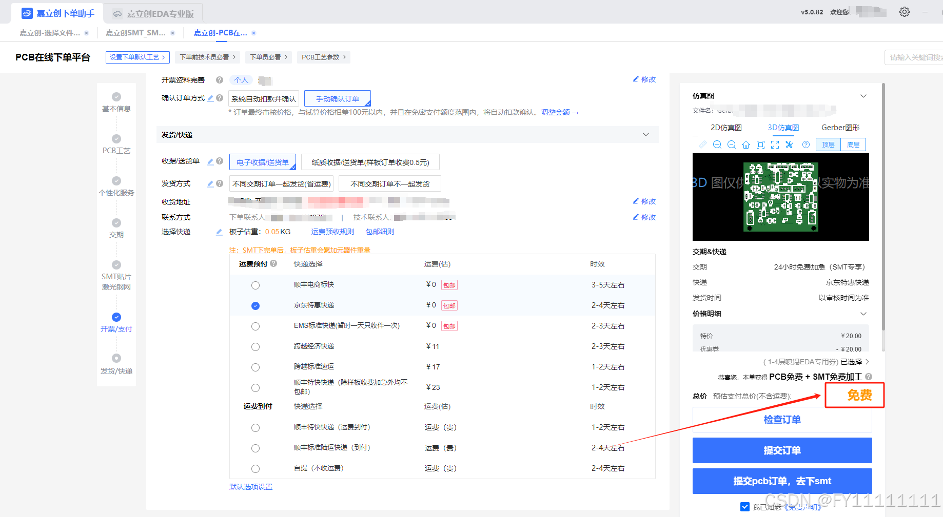Click 检查订单 button

click(x=782, y=420)
